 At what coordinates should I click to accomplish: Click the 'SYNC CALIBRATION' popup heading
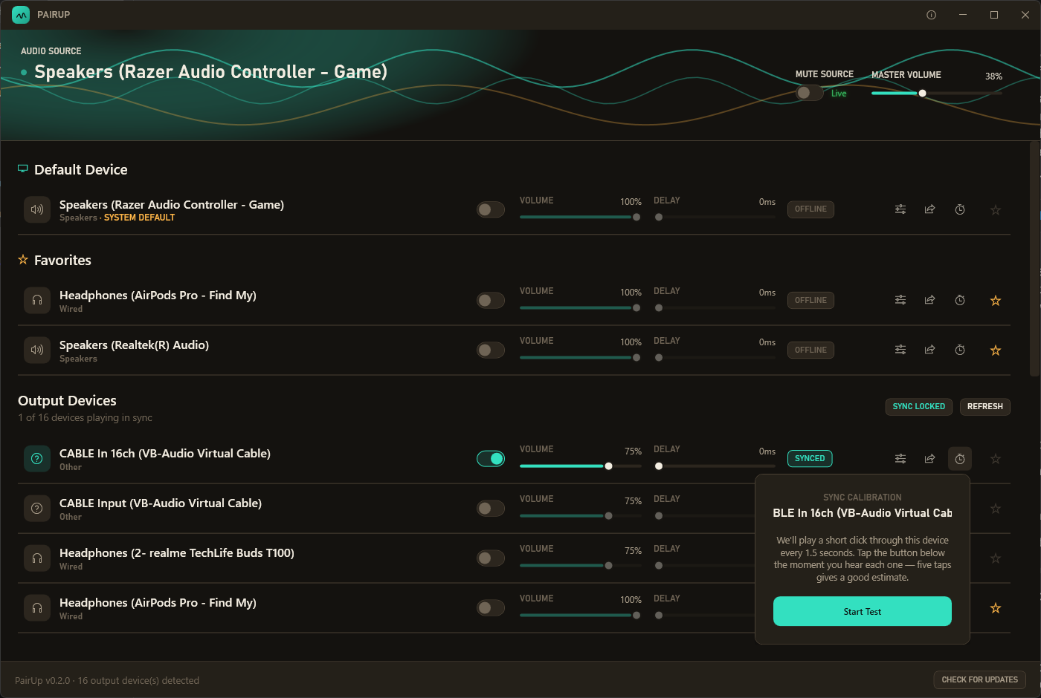tap(863, 498)
